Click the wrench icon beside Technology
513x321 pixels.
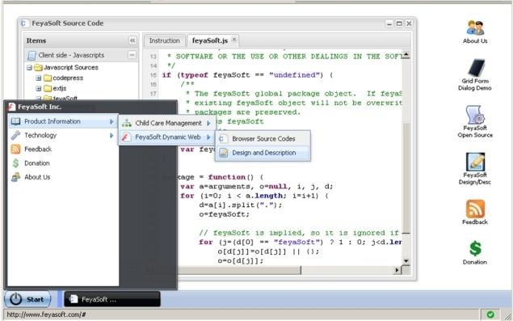(x=15, y=135)
